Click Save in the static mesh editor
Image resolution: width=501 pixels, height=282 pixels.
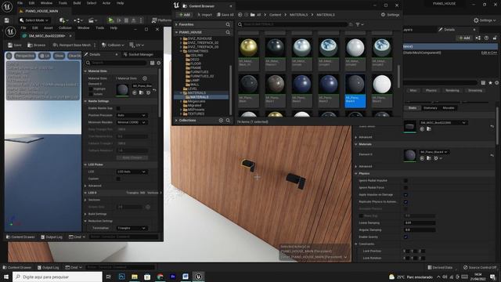click(x=15, y=45)
